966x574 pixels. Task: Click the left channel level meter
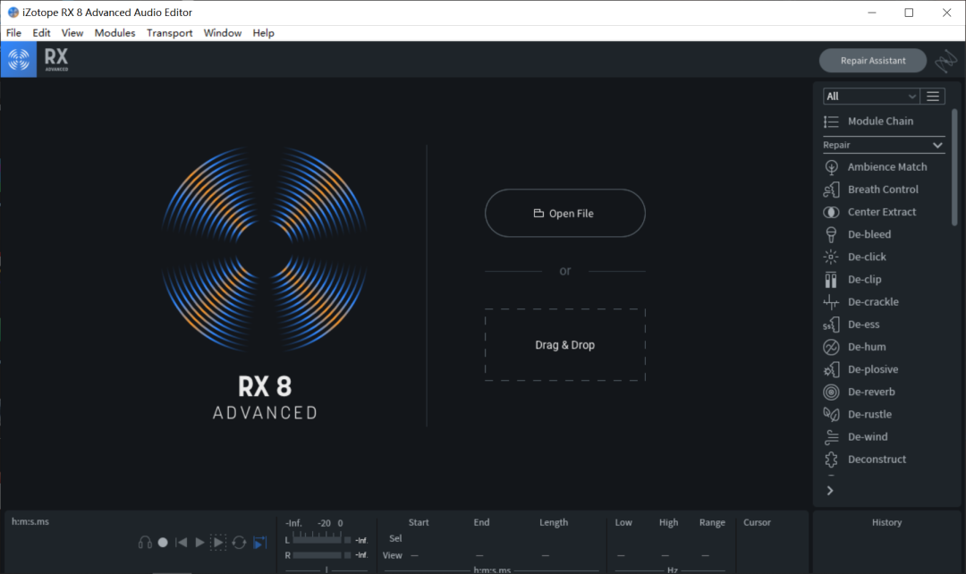point(318,540)
